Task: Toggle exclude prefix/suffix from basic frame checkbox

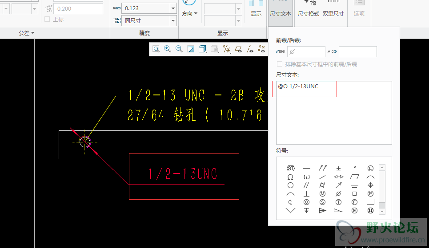Action: pos(279,64)
